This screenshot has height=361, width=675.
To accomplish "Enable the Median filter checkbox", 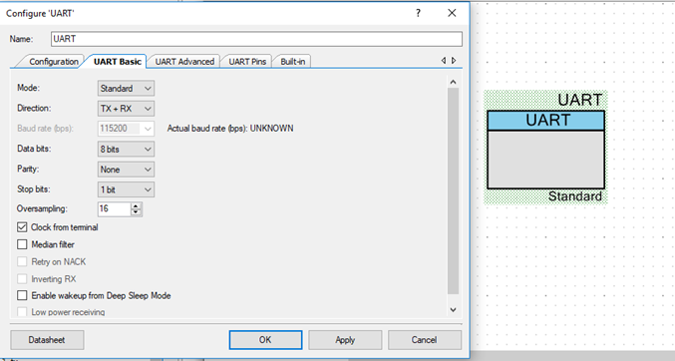I will 22,244.
